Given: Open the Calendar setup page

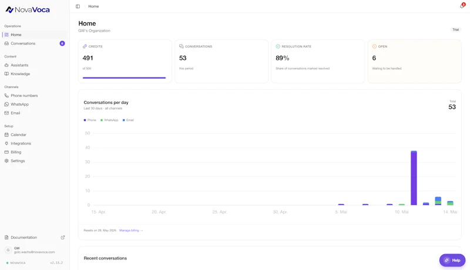Looking at the screenshot, I should pos(35,134).
